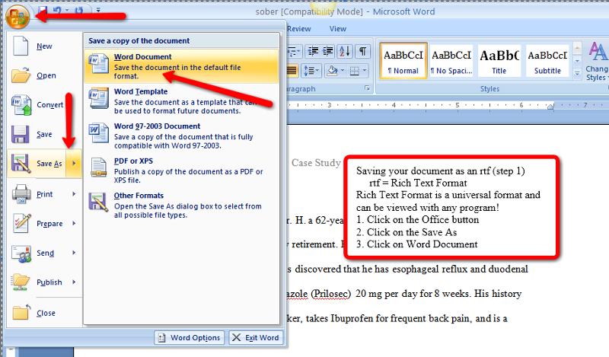Toggle Show/Hide paragraph marks
The height and width of the screenshot is (357, 609).
click(362, 51)
